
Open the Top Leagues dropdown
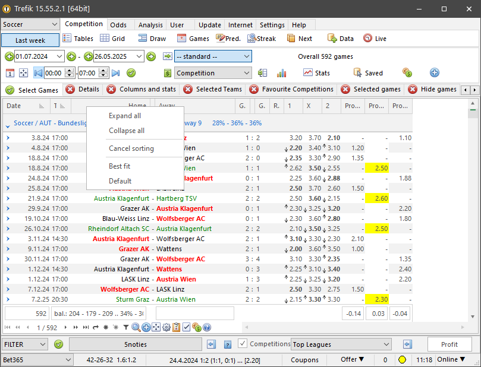(341, 344)
